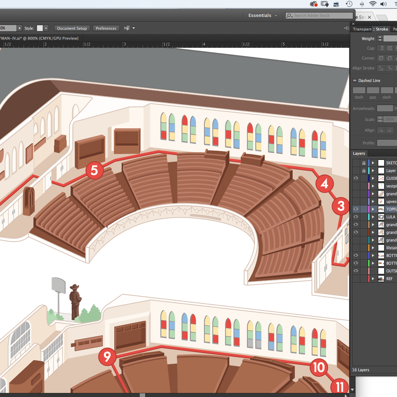Show the lilstair layer
397x397 pixels.
(356, 248)
